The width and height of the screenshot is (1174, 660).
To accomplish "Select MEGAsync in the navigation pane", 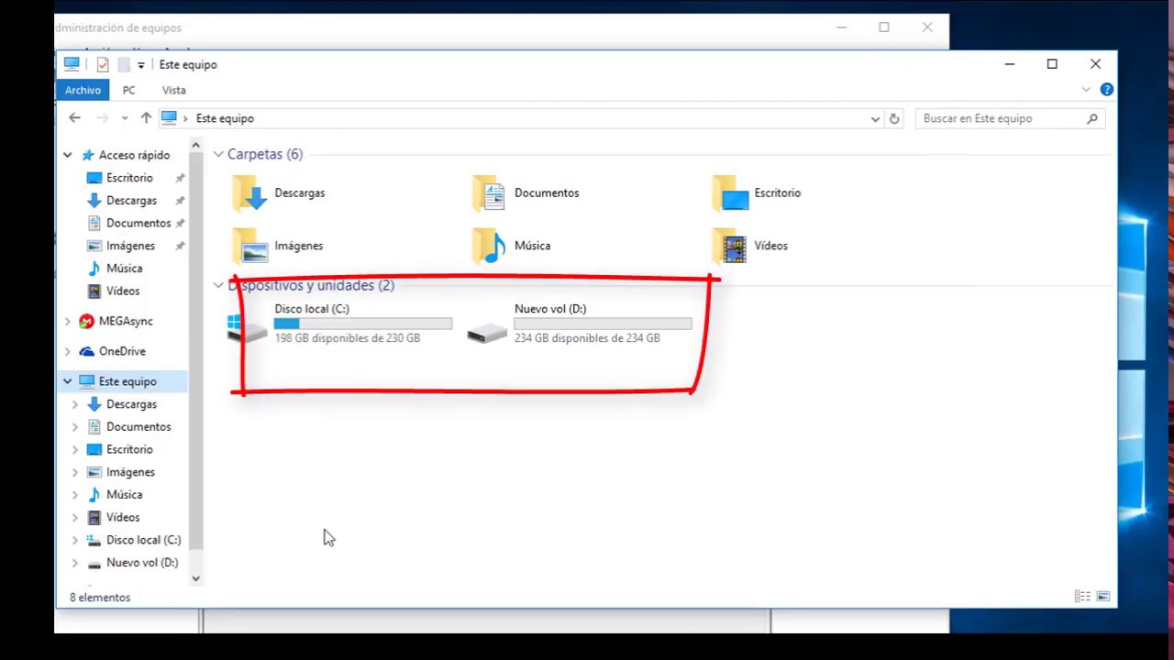I will (126, 321).
